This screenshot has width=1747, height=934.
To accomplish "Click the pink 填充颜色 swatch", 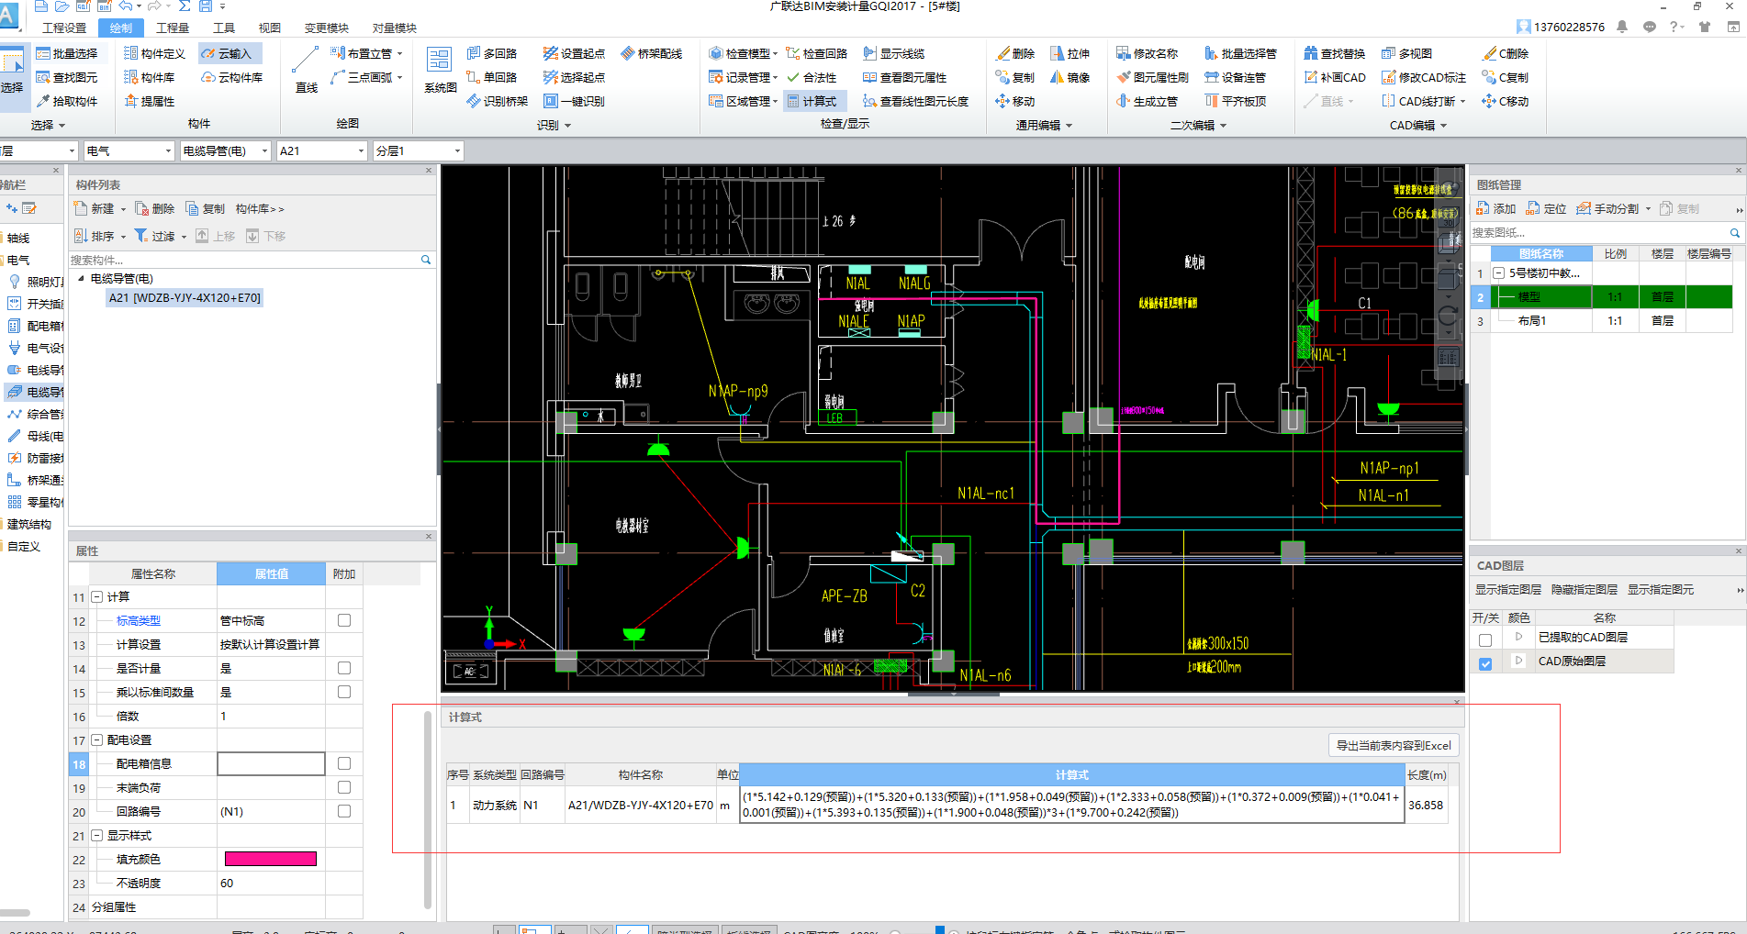I will (271, 859).
